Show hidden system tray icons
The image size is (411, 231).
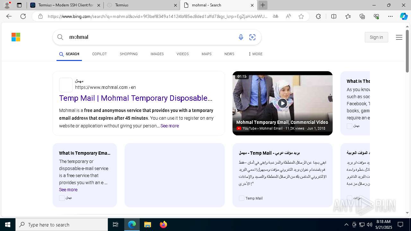click(x=346, y=225)
